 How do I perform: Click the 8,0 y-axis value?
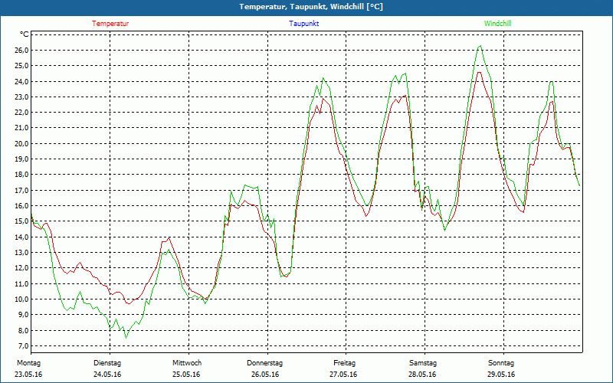point(24,330)
